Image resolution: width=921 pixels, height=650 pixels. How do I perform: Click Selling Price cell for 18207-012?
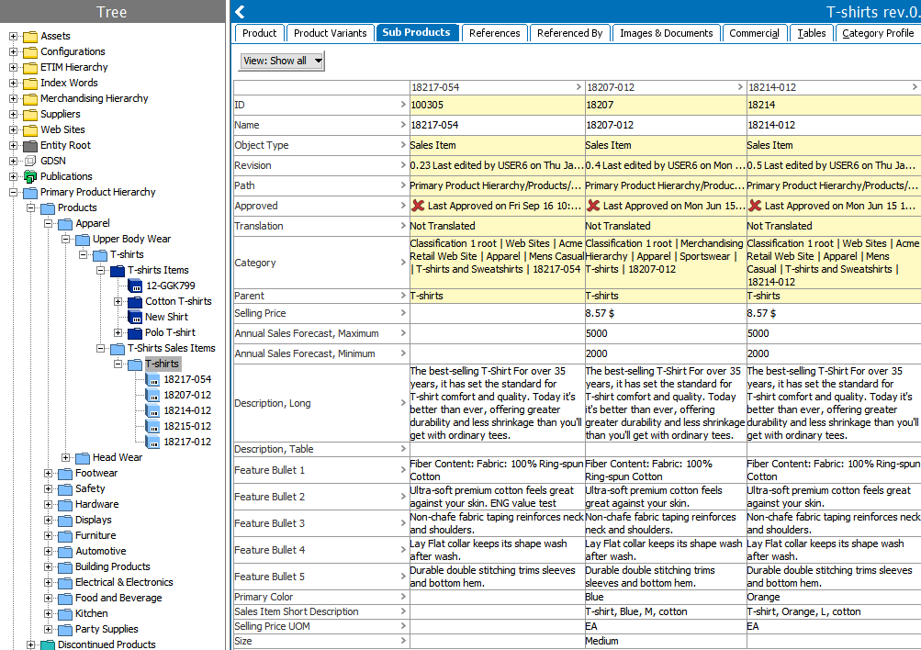point(666,314)
